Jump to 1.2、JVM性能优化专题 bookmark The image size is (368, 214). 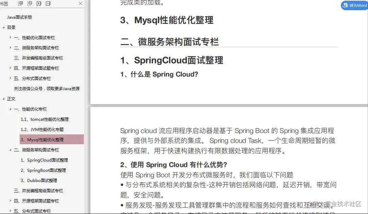(x=42, y=129)
